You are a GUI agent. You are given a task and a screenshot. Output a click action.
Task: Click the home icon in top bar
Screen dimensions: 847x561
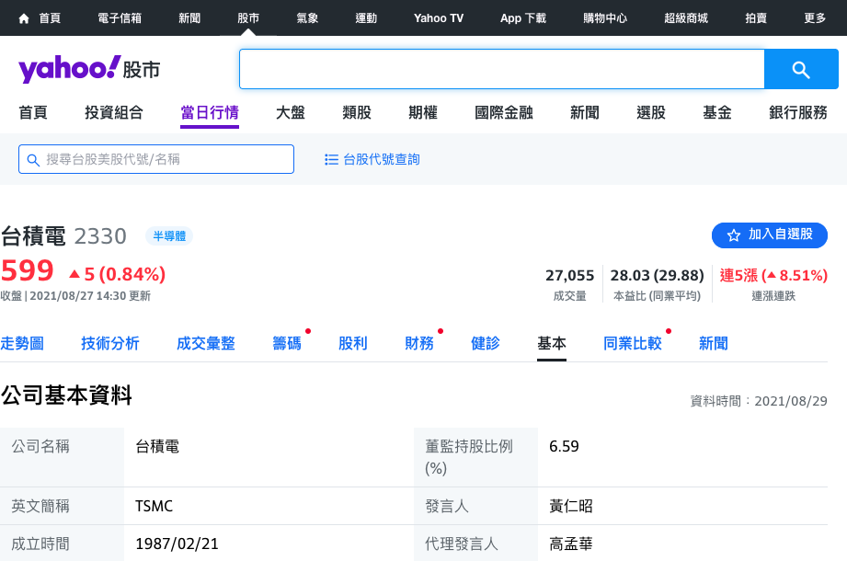coord(23,18)
